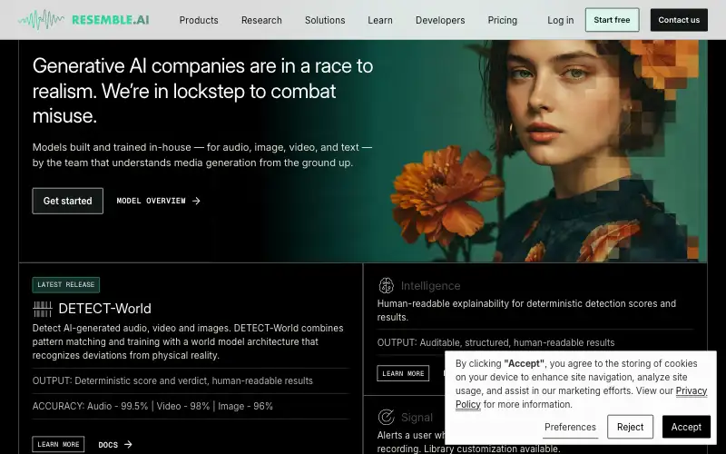
Task: Click the Intelligence brain icon
Action: (387, 286)
